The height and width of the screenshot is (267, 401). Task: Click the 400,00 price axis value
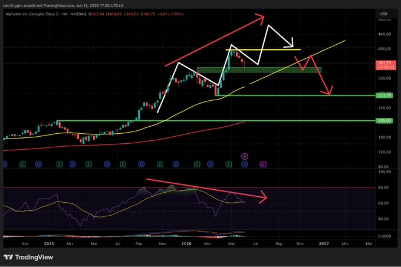[384, 48]
